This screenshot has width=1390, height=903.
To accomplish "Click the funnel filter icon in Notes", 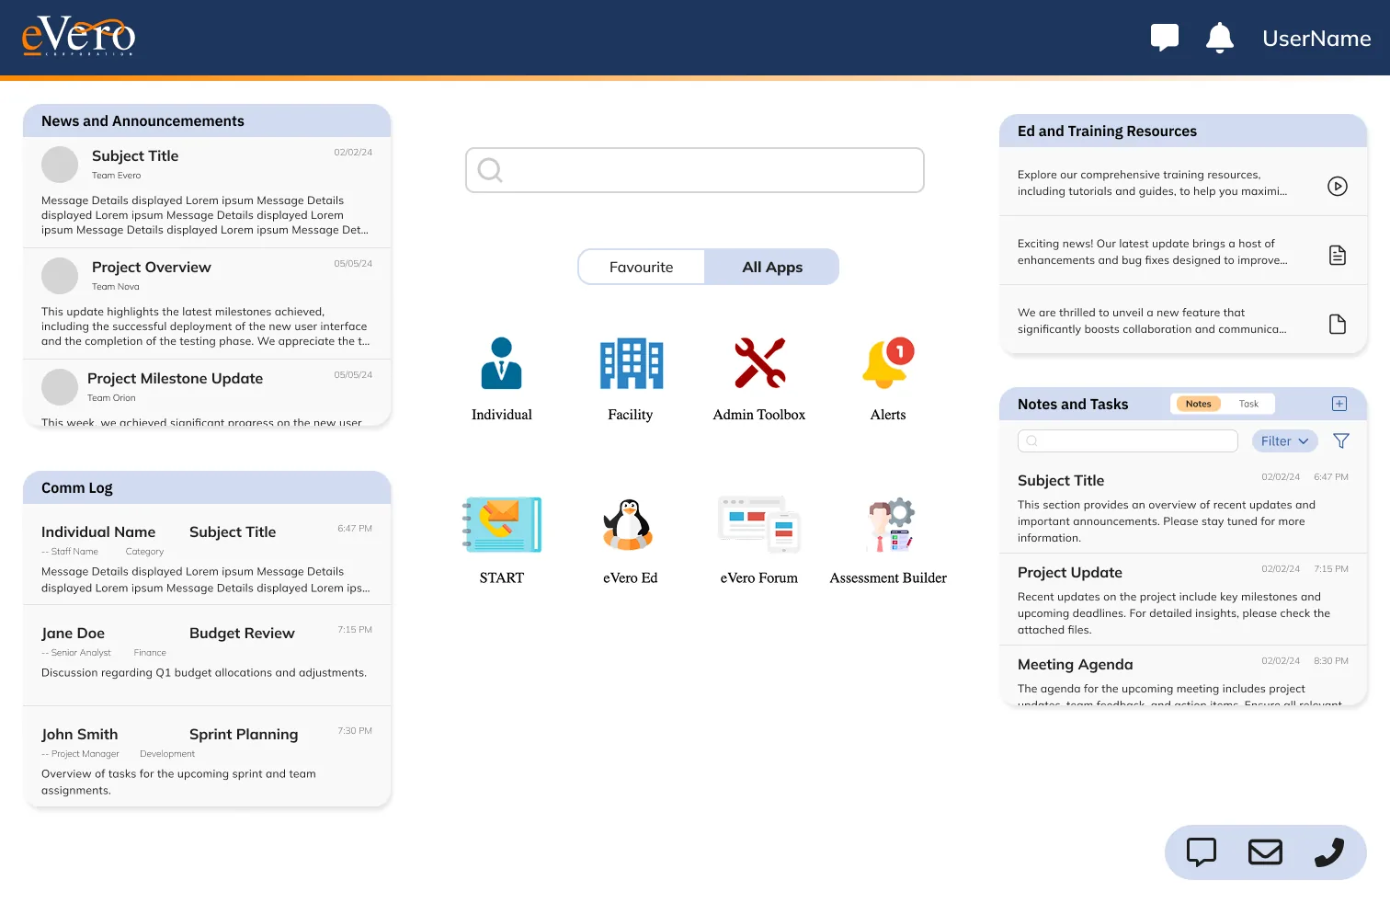I will [x=1341, y=440].
